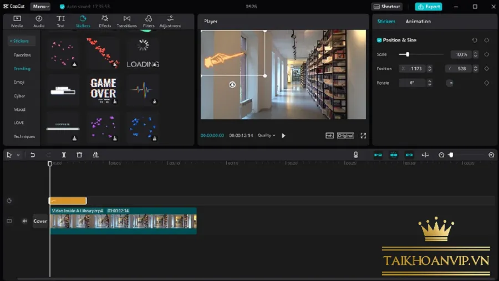
Task: Play the video preview
Action: (x=283, y=136)
